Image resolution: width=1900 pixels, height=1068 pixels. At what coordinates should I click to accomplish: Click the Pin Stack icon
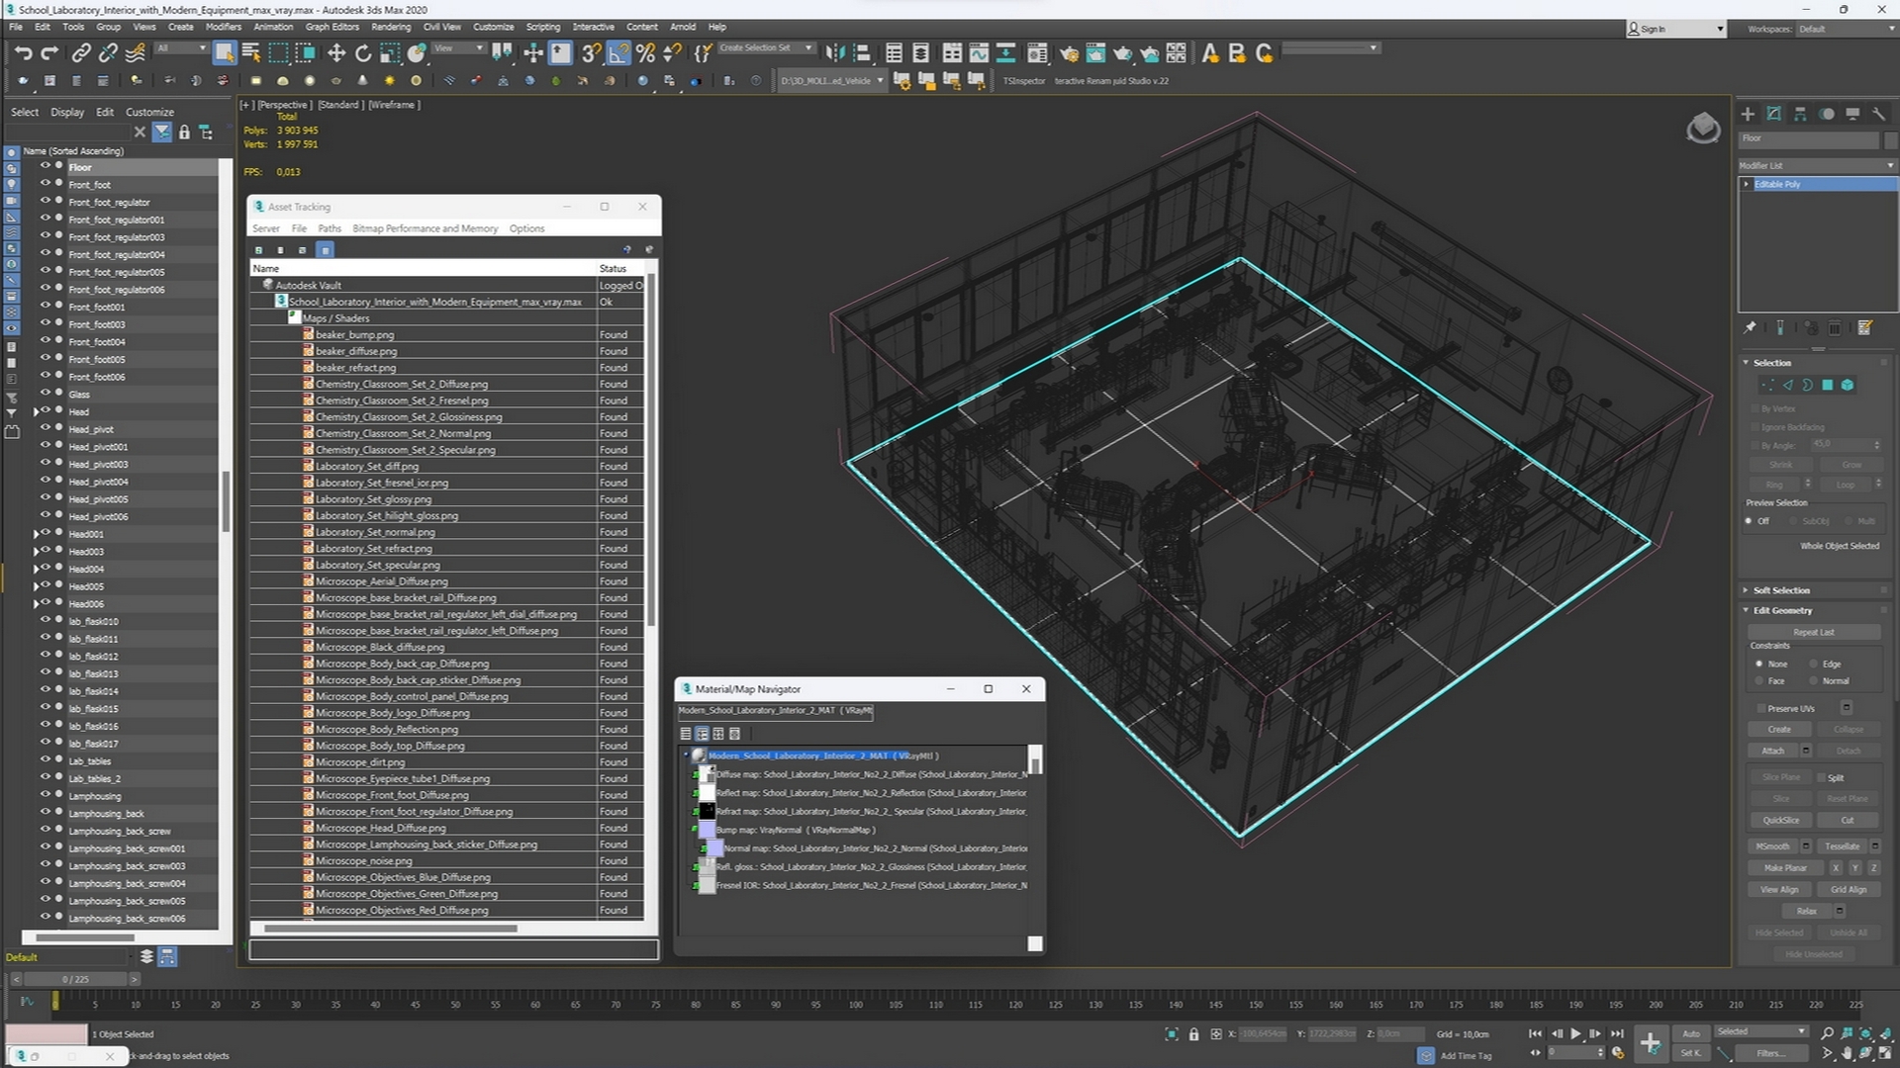(x=1750, y=327)
